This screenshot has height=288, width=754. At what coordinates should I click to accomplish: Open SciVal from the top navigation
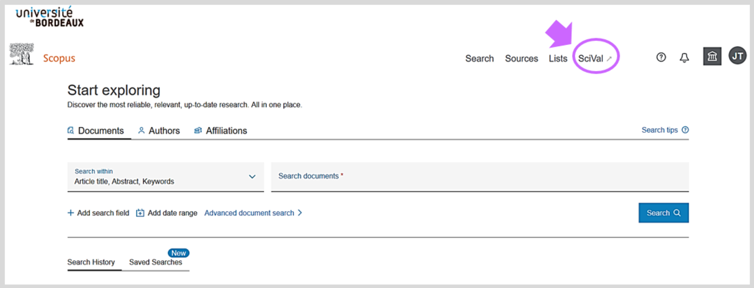594,58
